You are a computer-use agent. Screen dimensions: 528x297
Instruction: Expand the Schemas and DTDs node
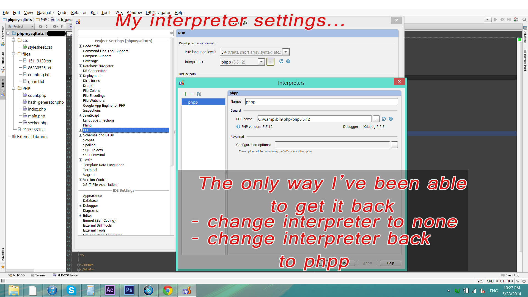80,135
